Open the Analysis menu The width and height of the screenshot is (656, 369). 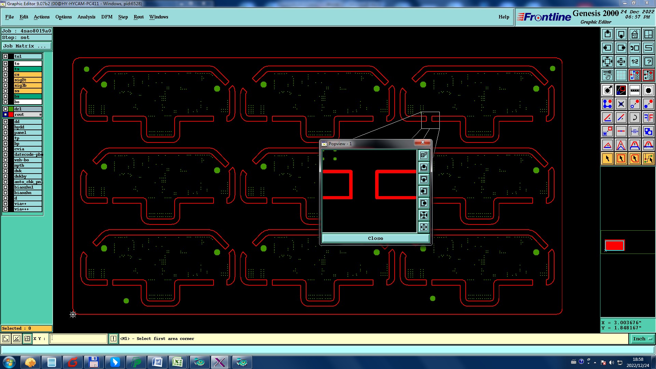click(x=86, y=17)
